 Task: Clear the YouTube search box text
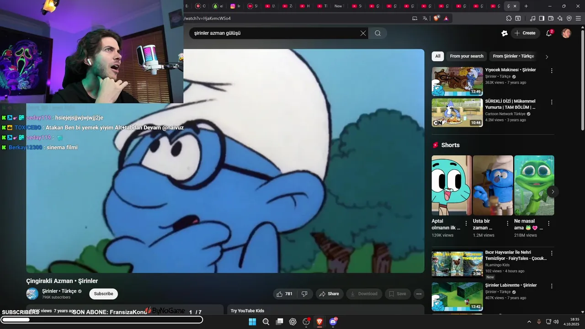click(x=363, y=33)
